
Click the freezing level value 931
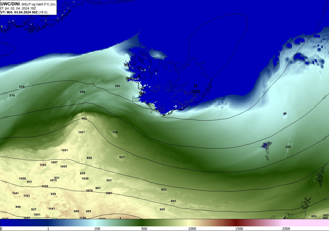[x=57, y=178]
